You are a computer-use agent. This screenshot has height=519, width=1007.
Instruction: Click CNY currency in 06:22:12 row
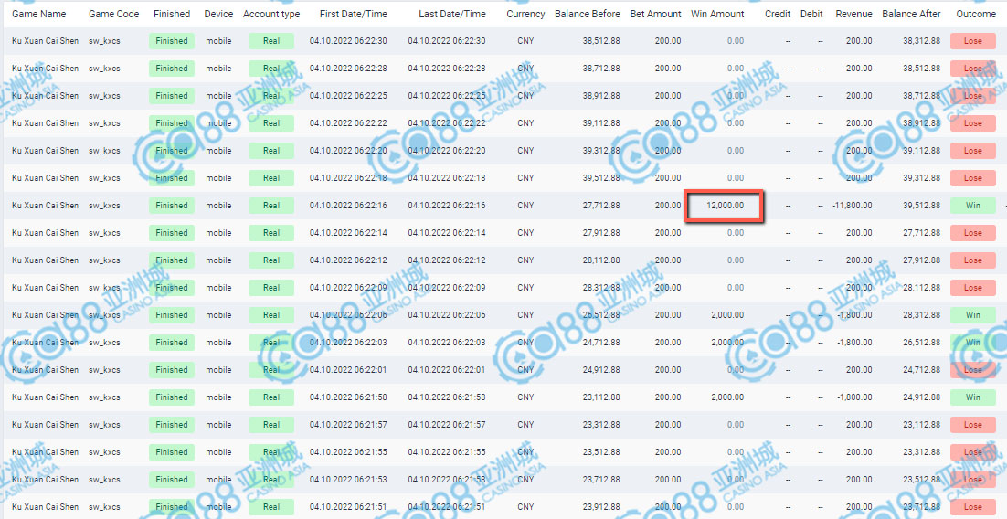[x=525, y=260]
